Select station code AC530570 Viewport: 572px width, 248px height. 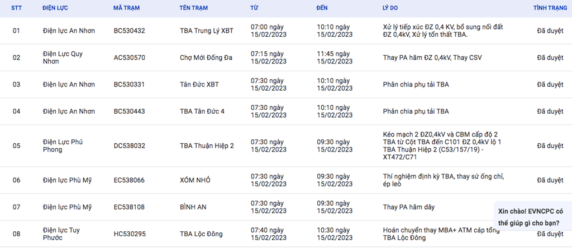tap(129, 57)
